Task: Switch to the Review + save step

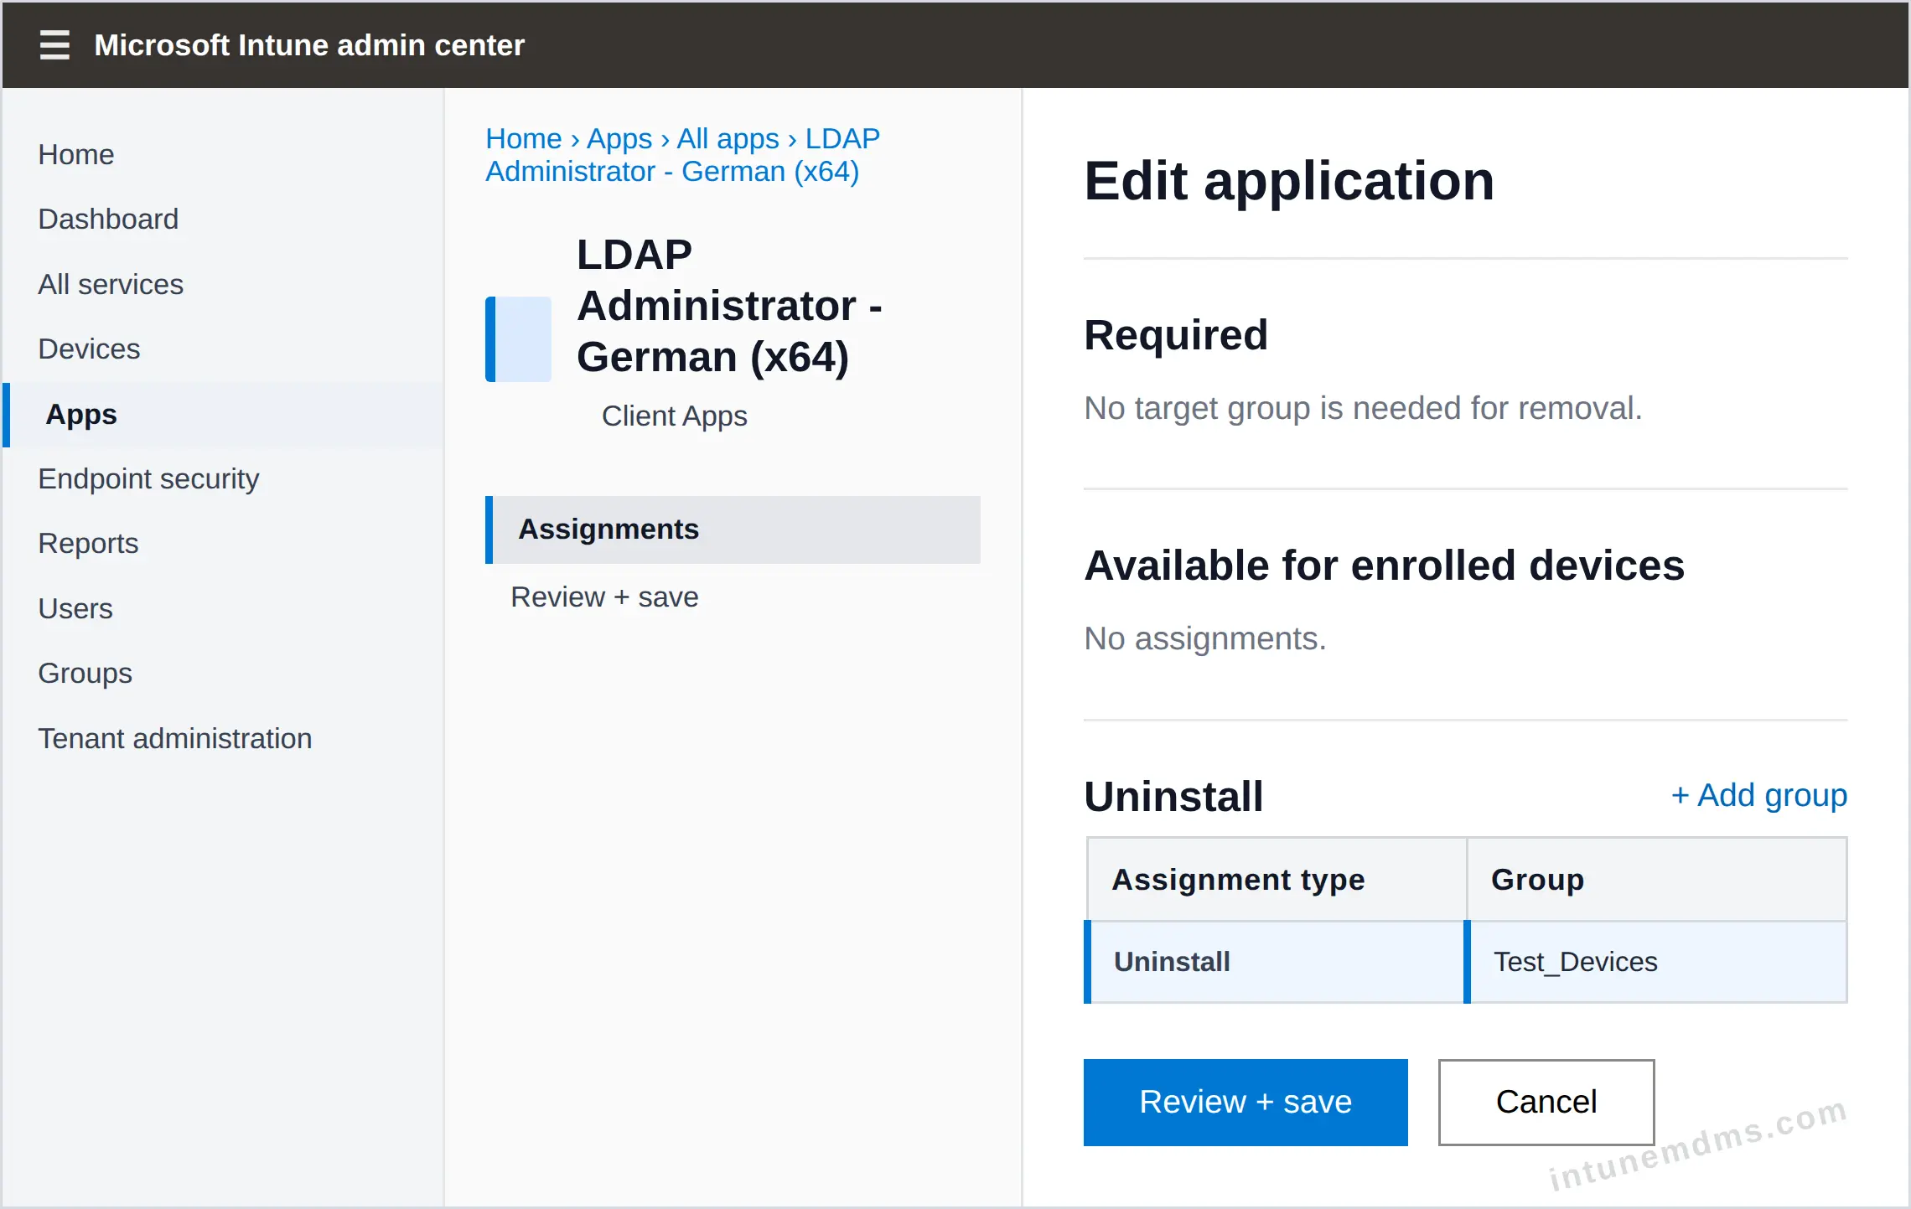Action: tap(604, 597)
